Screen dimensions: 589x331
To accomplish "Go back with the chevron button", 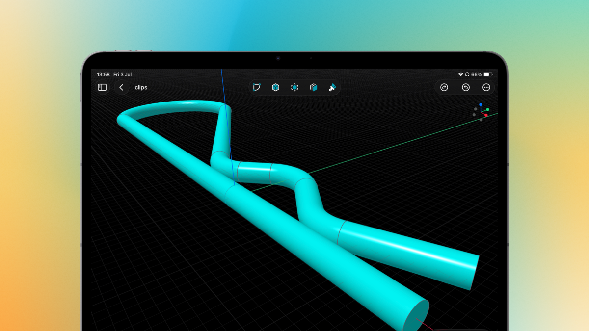I will point(122,87).
